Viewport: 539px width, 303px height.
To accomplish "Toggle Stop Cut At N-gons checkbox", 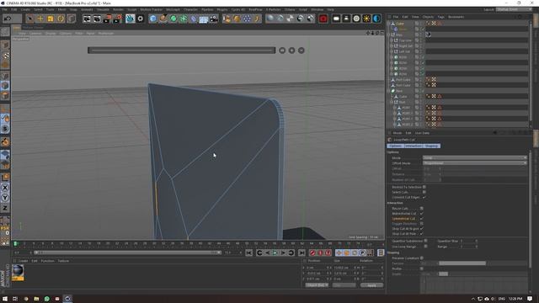I will [421, 228].
